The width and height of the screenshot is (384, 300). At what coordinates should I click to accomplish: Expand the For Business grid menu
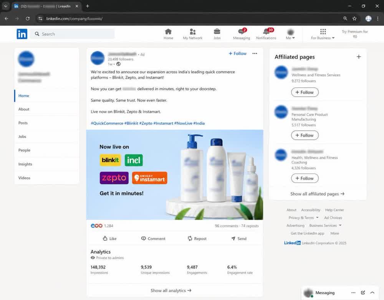(323, 34)
